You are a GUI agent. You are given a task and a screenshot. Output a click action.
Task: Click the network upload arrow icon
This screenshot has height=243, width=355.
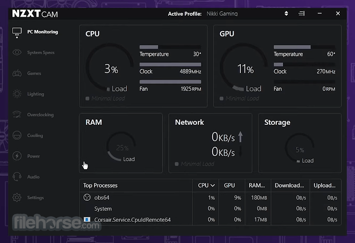tap(240, 137)
